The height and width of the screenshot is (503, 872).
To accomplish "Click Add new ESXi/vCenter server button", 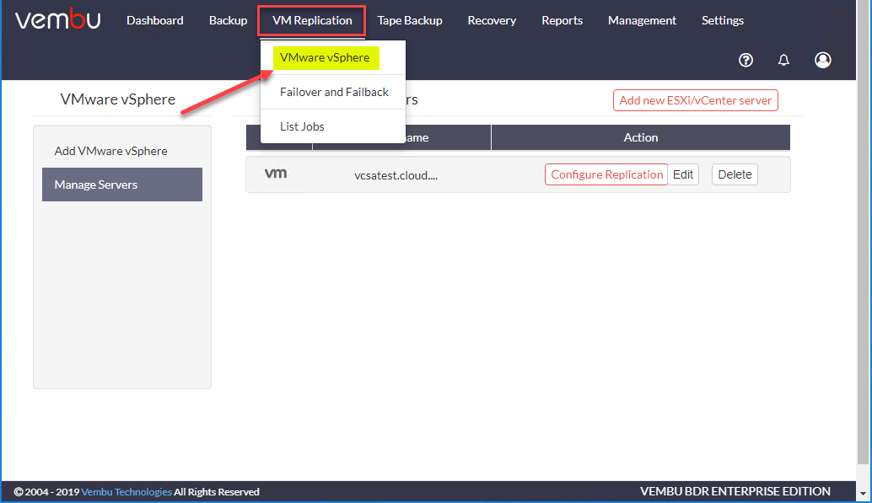I will [695, 100].
